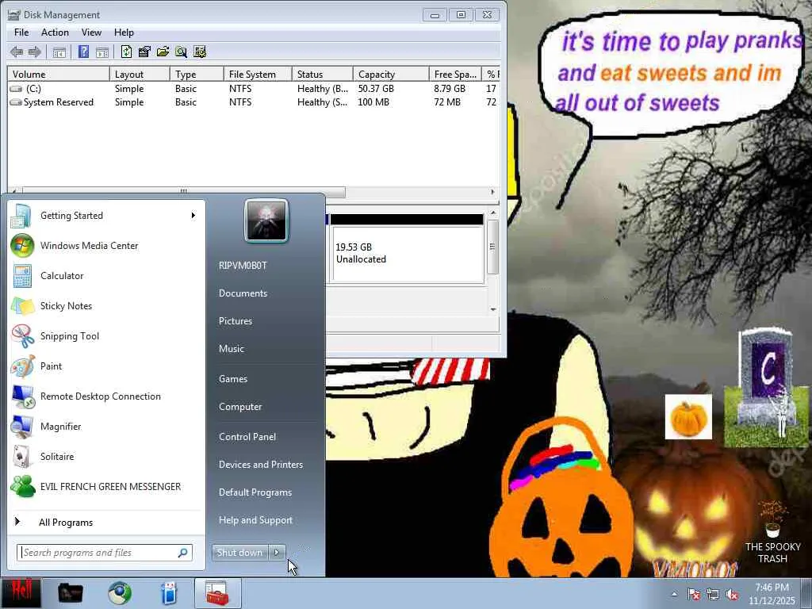Open the Help menu in Disk Management
Image resolution: width=812 pixels, height=609 pixels.
pyautogui.click(x=124, y=32)
